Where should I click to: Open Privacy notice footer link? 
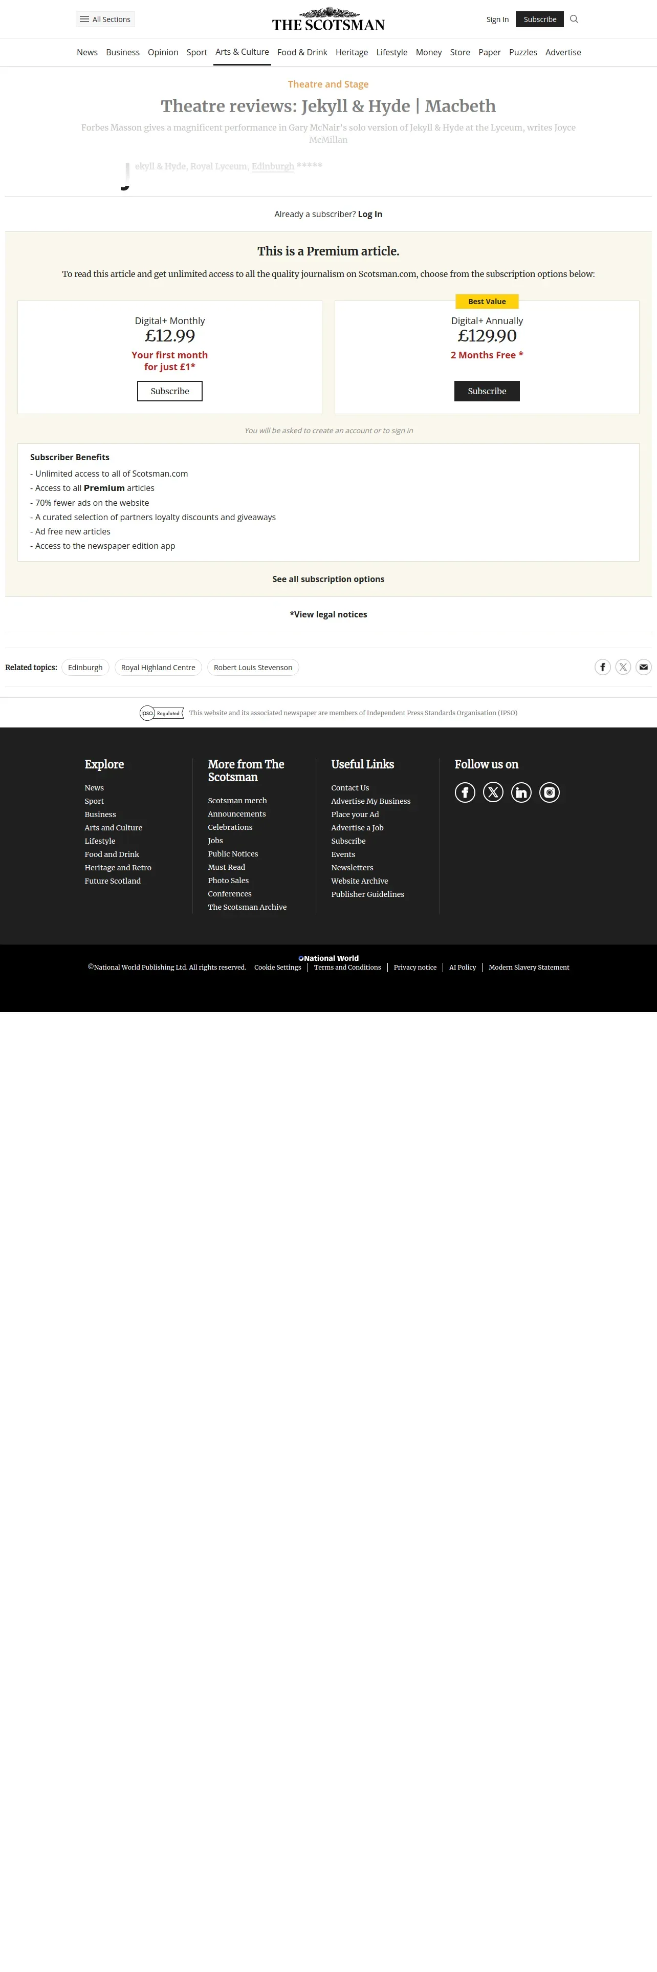click(x=414, y=968)
